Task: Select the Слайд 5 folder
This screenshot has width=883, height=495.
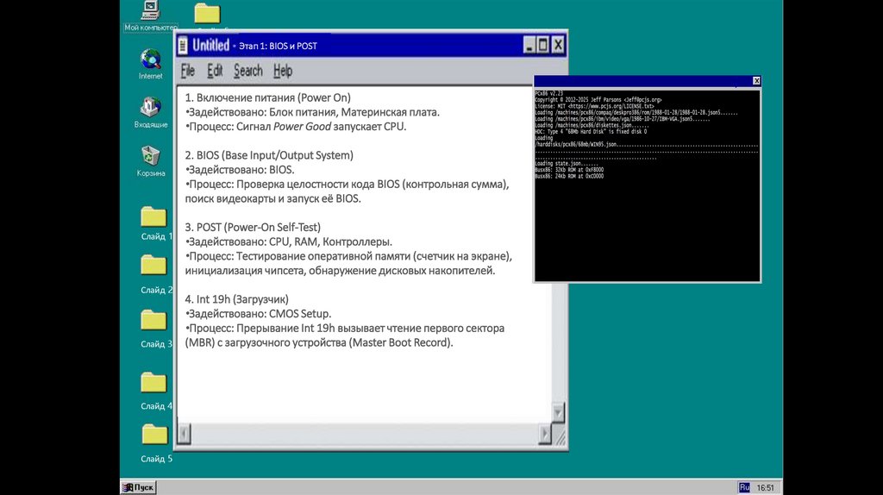Action: [x=153, y=435]
